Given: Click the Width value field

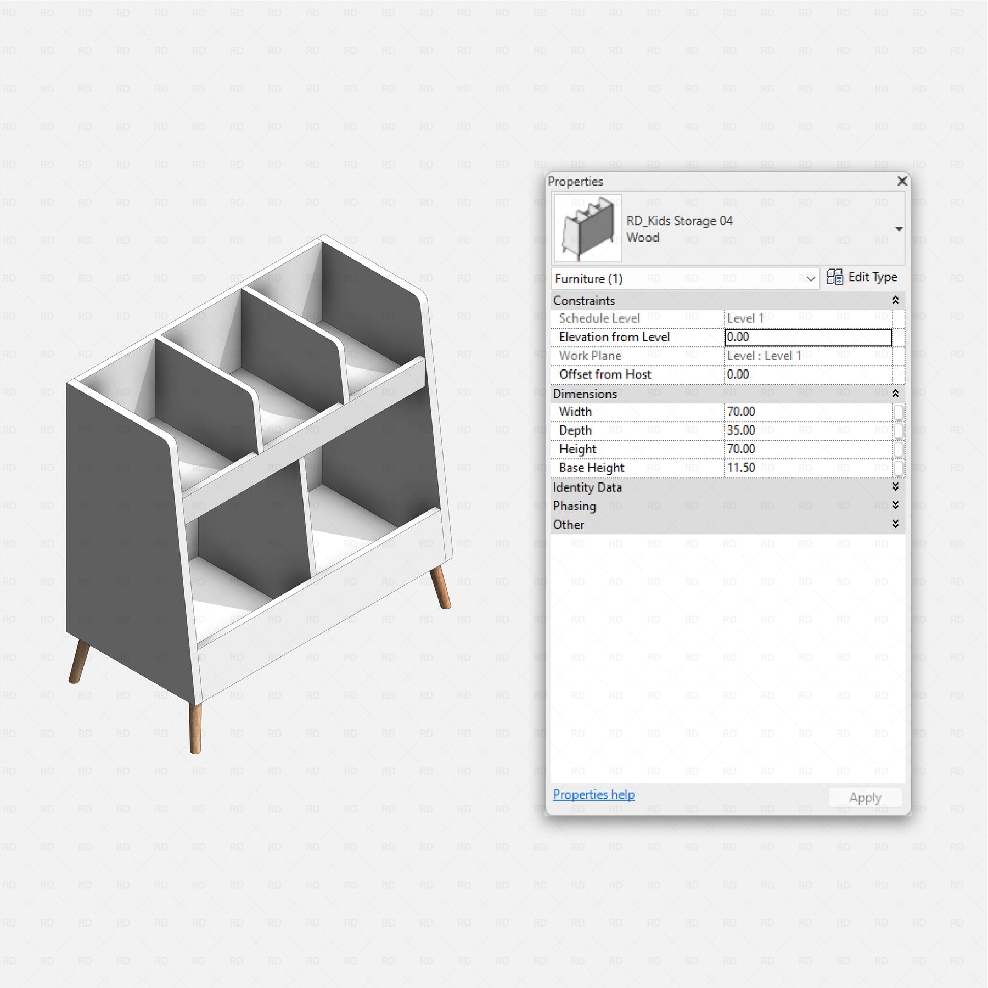Looking at the screenshot, I should tap(807, 412).
